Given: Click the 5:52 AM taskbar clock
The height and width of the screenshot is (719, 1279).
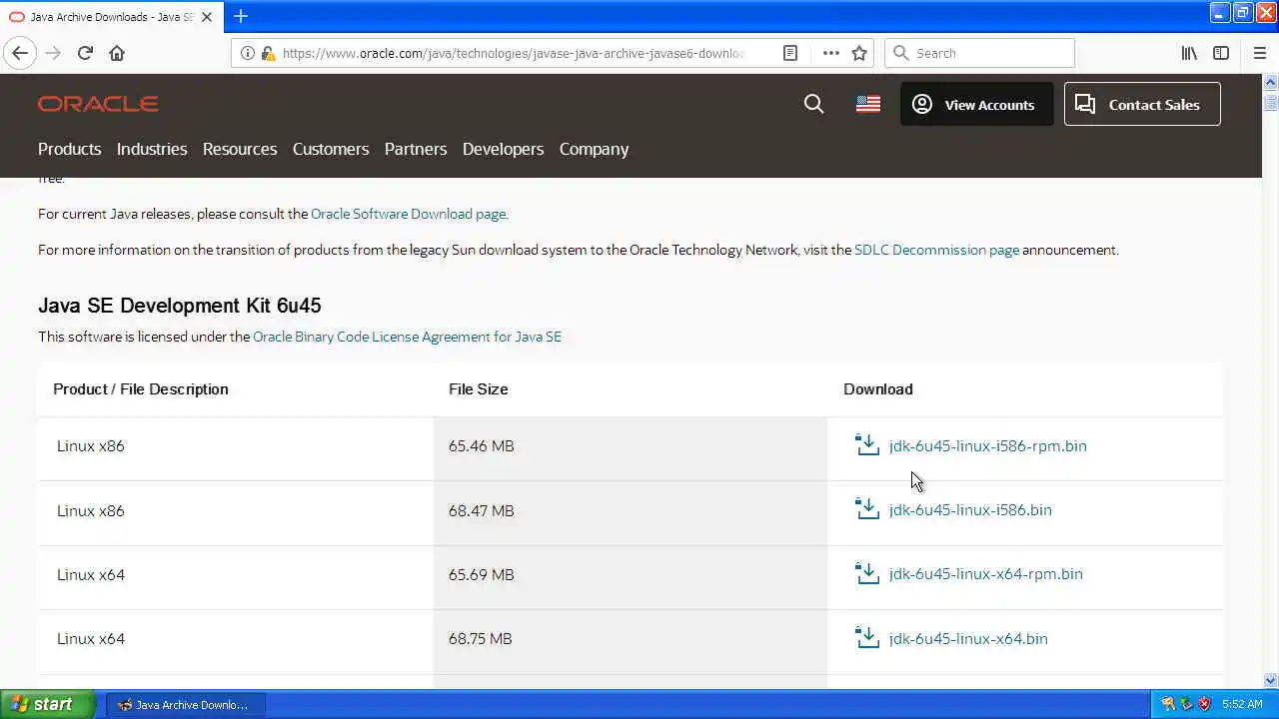Looking at the screenshot, I should pos(1242,704).
